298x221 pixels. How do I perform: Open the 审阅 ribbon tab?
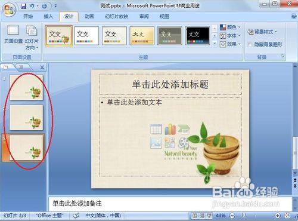click(144, 16)
